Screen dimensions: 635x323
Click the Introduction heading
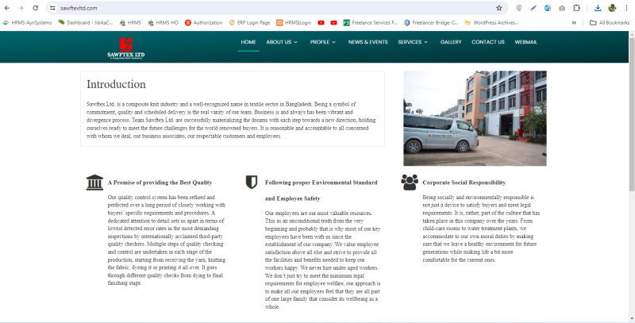[x=116, y=84]
